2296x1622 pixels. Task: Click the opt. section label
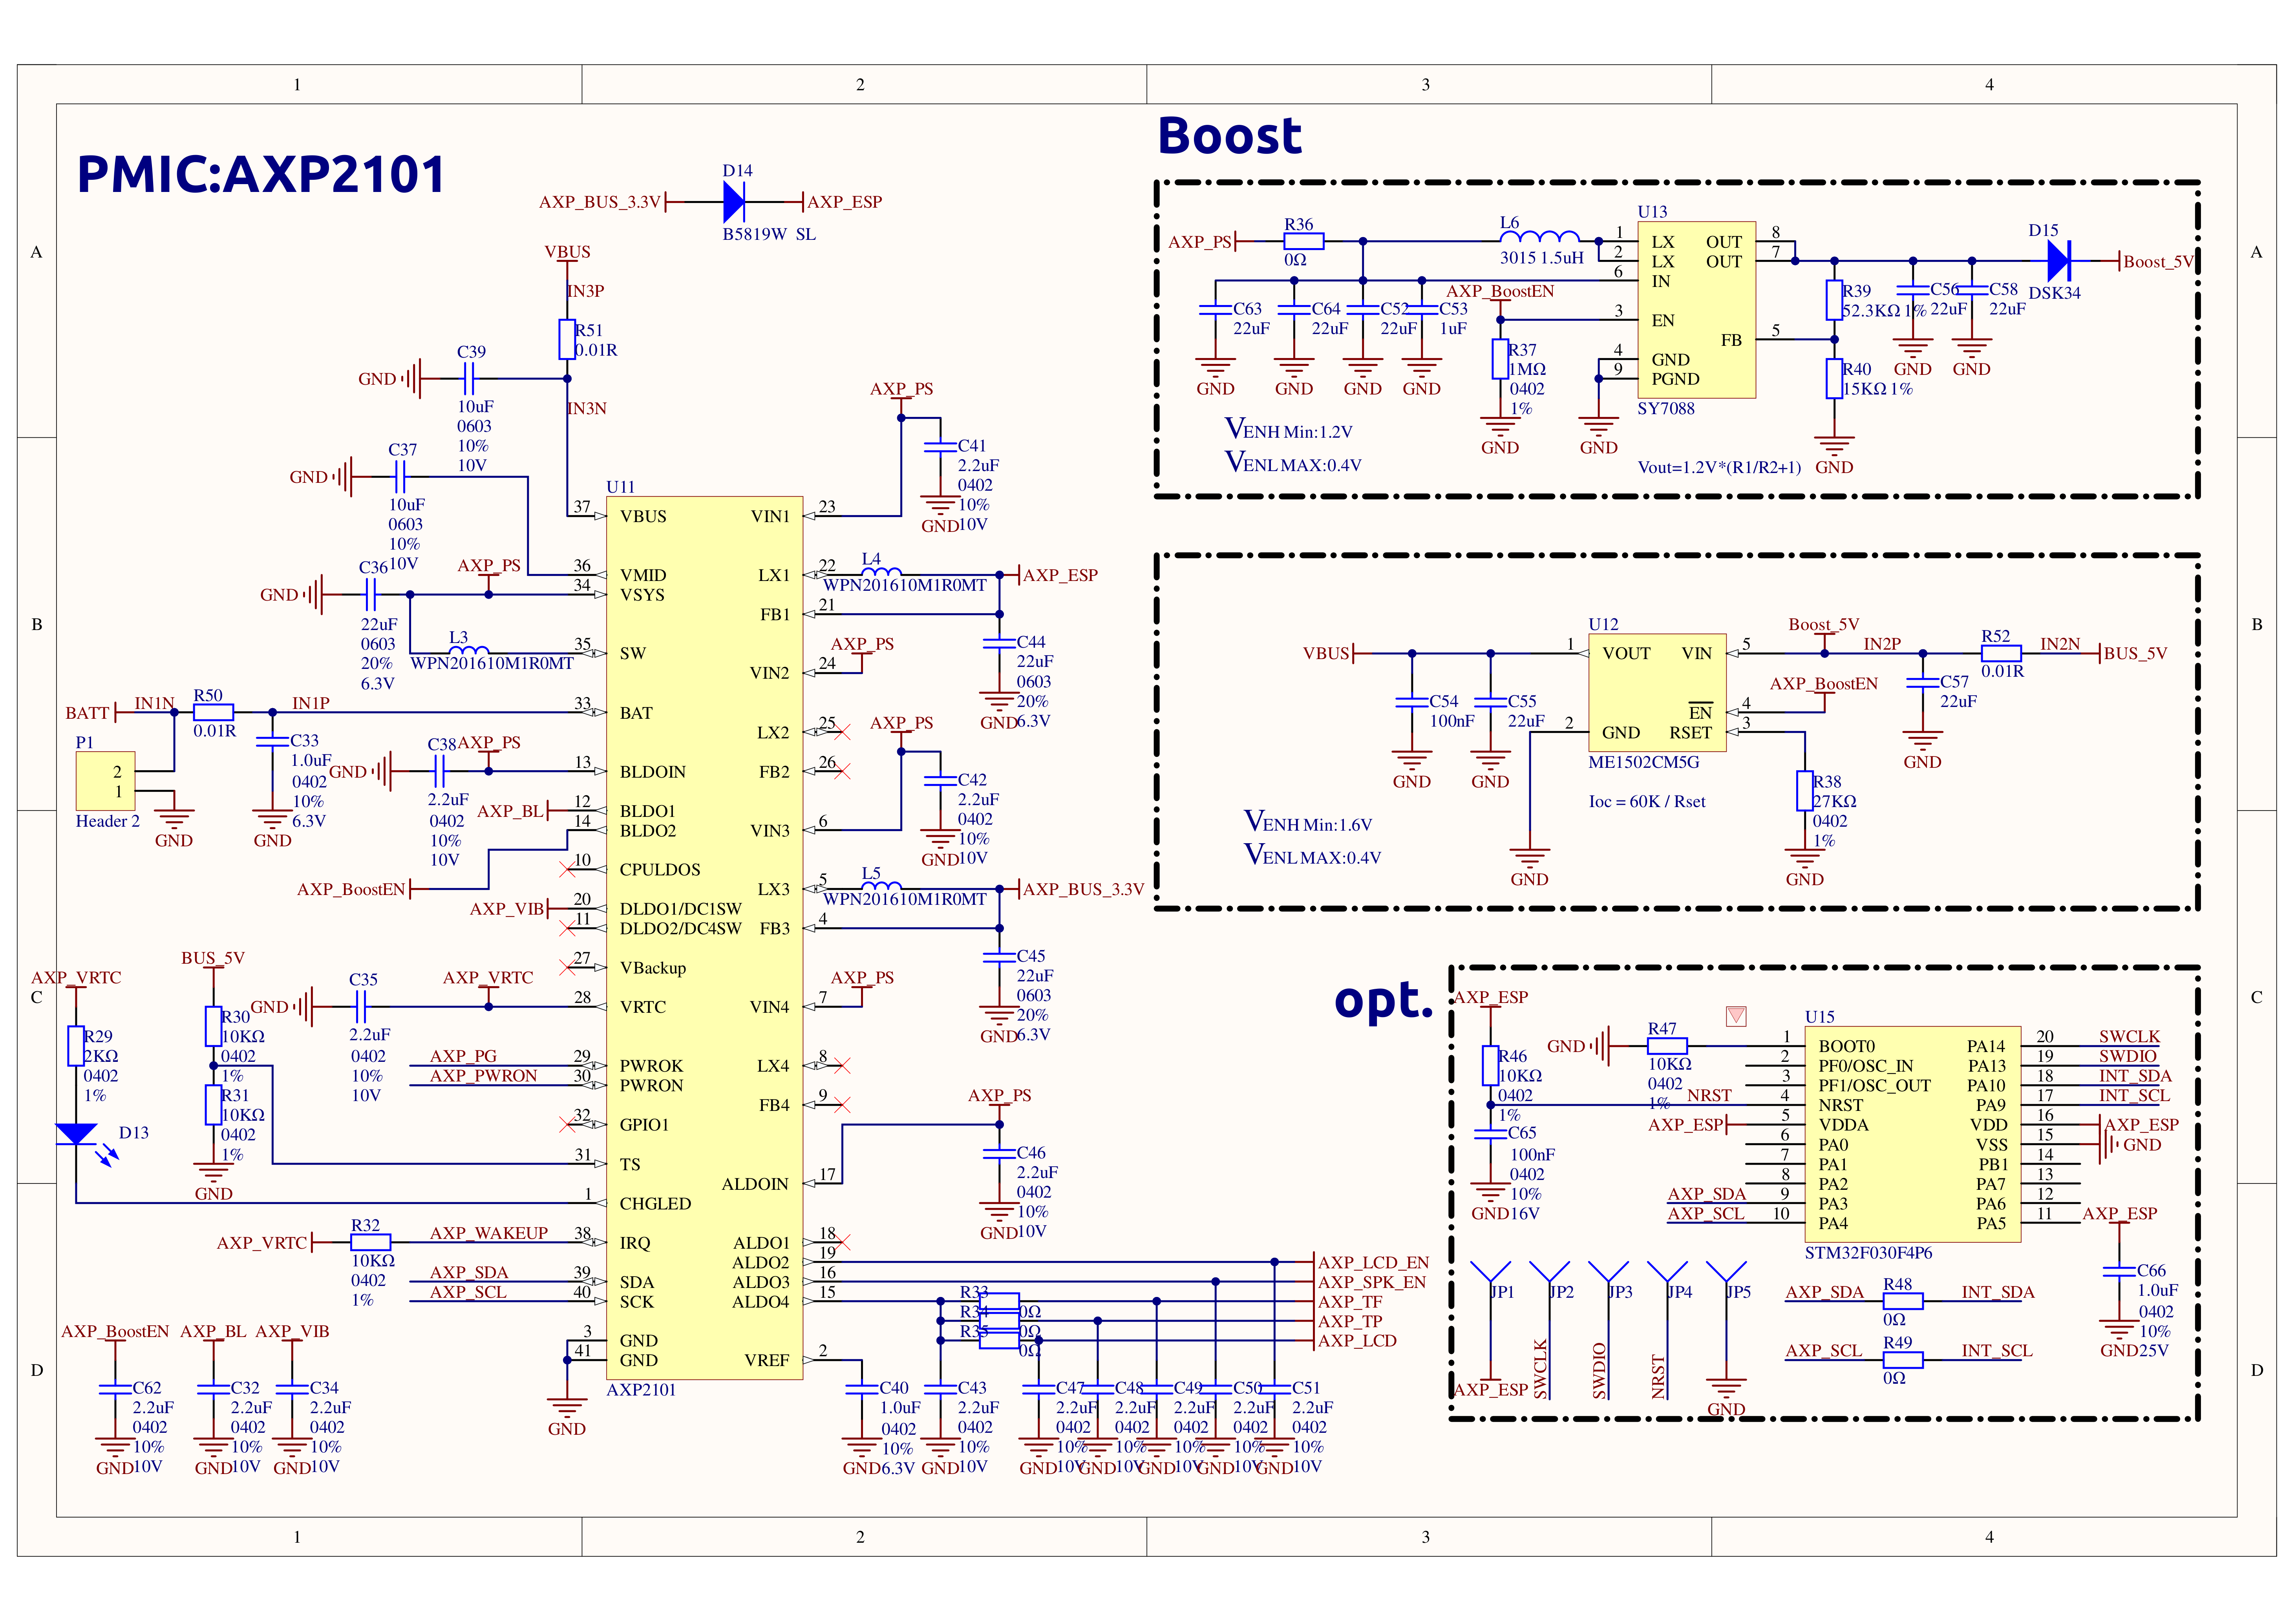[x=1384, y=1000]
